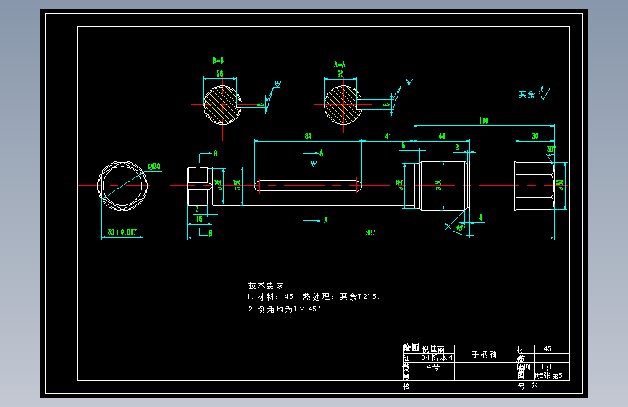Select the 44 dimension text
The height and width of the screenshot is (407, 628).
442,136
